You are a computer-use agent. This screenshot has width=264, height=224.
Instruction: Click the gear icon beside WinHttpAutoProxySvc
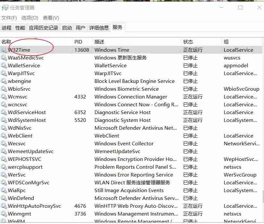(4, 206)
